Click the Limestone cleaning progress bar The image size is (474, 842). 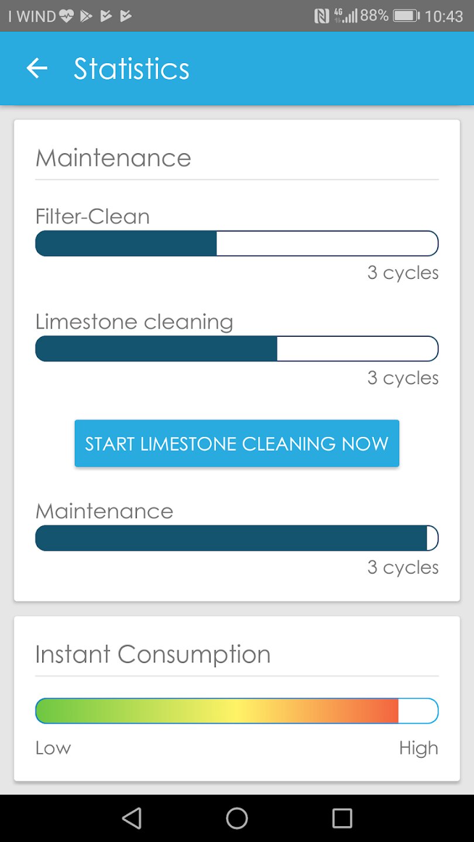pos(236,348)
